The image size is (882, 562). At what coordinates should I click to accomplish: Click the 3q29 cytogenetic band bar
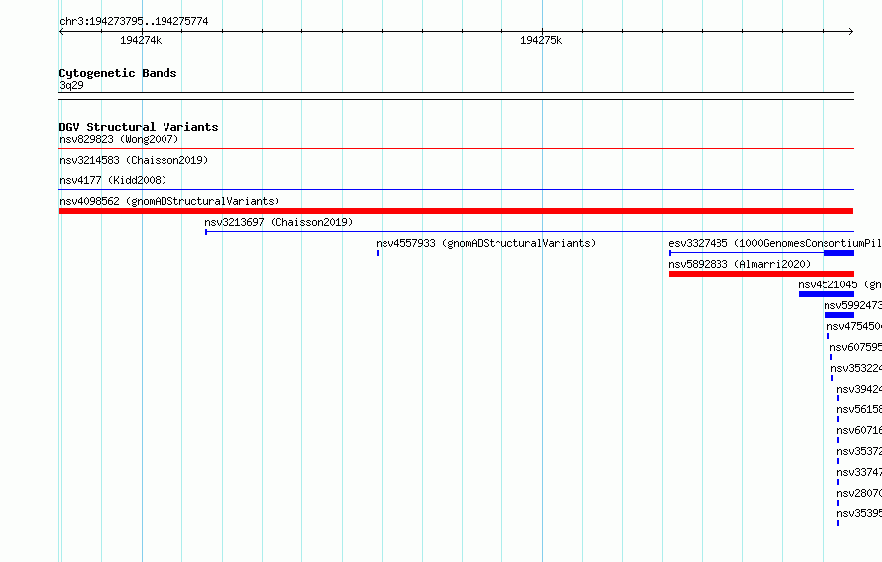click(456, 96)
